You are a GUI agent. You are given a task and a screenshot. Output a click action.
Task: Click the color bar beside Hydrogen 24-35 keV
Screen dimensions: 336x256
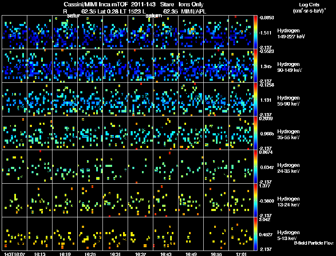255,166
